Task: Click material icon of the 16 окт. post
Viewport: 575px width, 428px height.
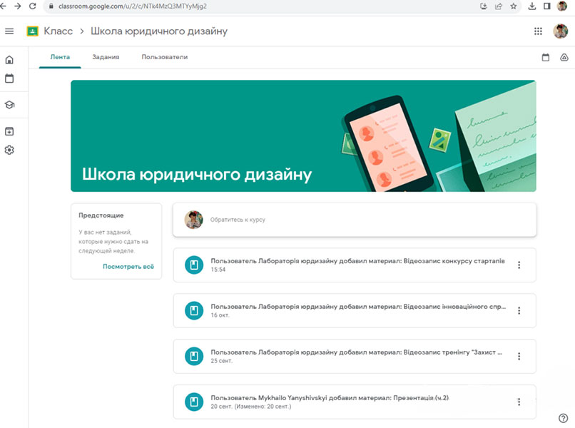Action: (x=194, y=310)
